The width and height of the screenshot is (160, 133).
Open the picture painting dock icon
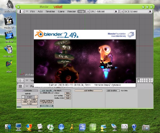point(103,127)
